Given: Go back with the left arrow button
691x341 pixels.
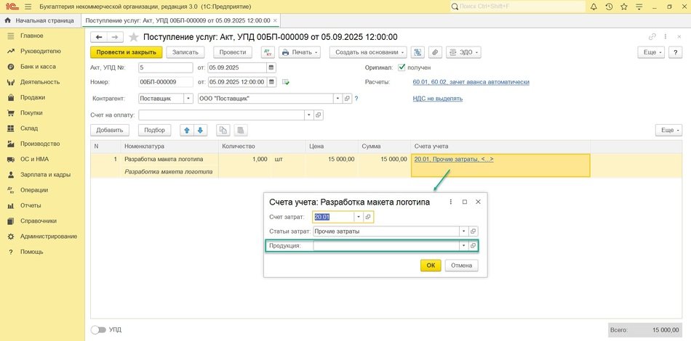Looking at the screenshot, I should 98,37.
